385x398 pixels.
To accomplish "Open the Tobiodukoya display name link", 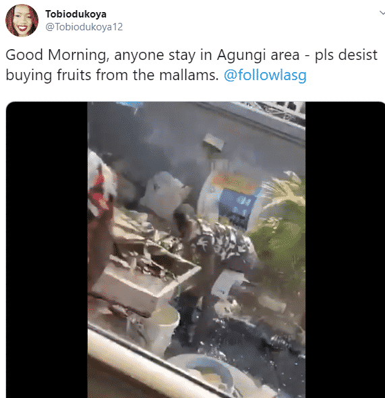I will tap(76, 14).
